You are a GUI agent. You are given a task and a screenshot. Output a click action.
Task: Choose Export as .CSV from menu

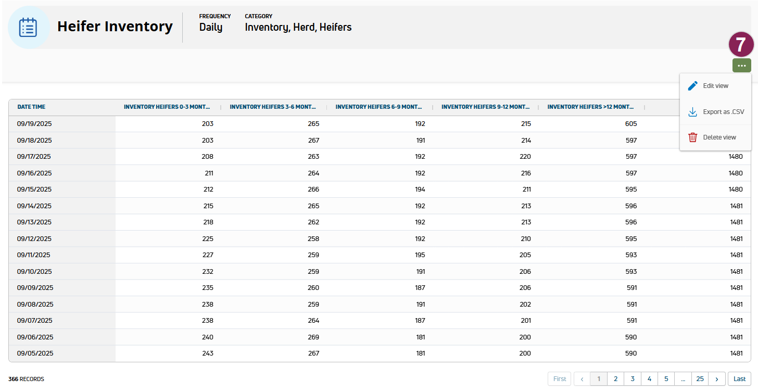click(x=723, y=112)
